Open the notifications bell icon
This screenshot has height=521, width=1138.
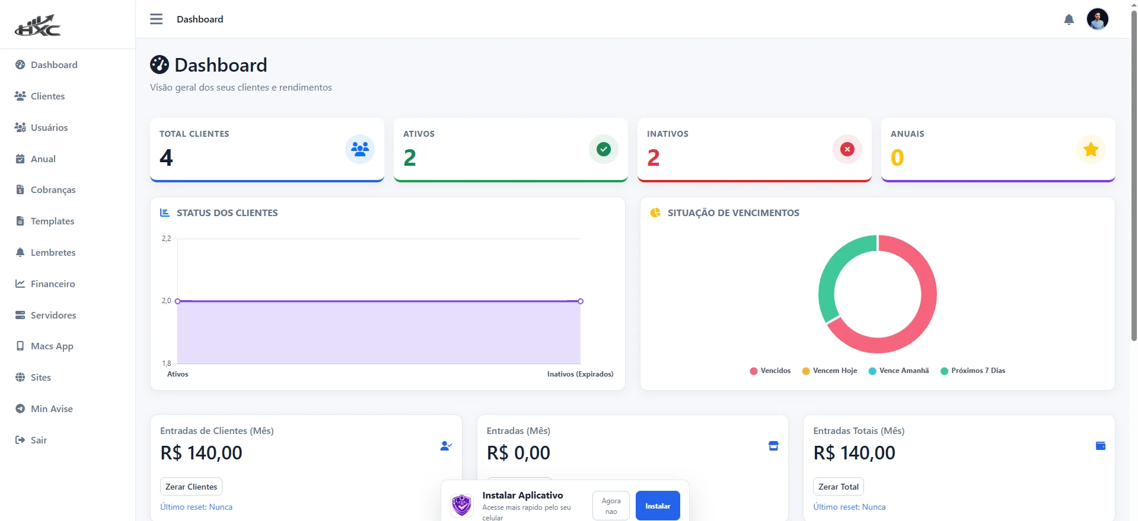(x=1069, y=20)
